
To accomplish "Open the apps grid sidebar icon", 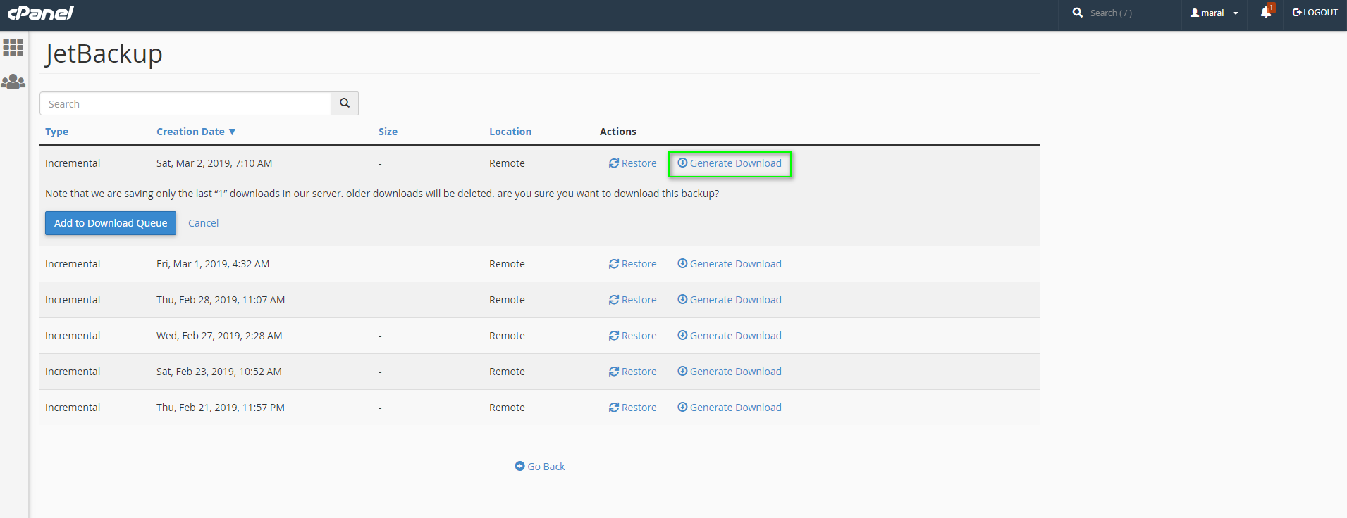I will [13, 47].
